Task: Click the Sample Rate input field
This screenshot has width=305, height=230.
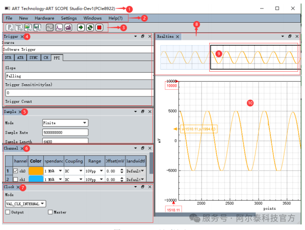Action: [65, 132]
